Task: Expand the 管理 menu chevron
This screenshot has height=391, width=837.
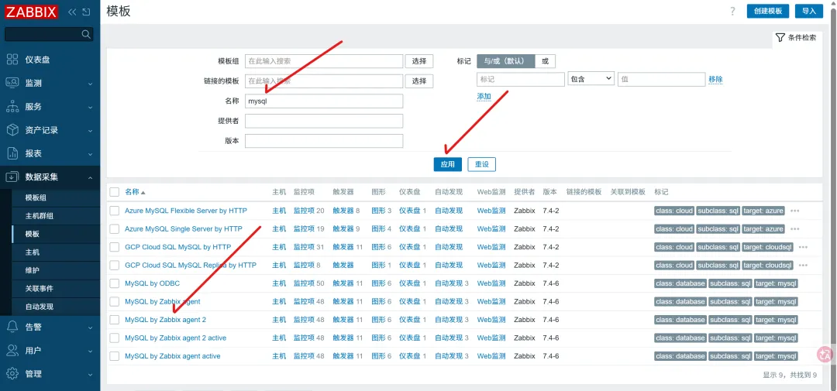Action: click(x=90, y=375)
